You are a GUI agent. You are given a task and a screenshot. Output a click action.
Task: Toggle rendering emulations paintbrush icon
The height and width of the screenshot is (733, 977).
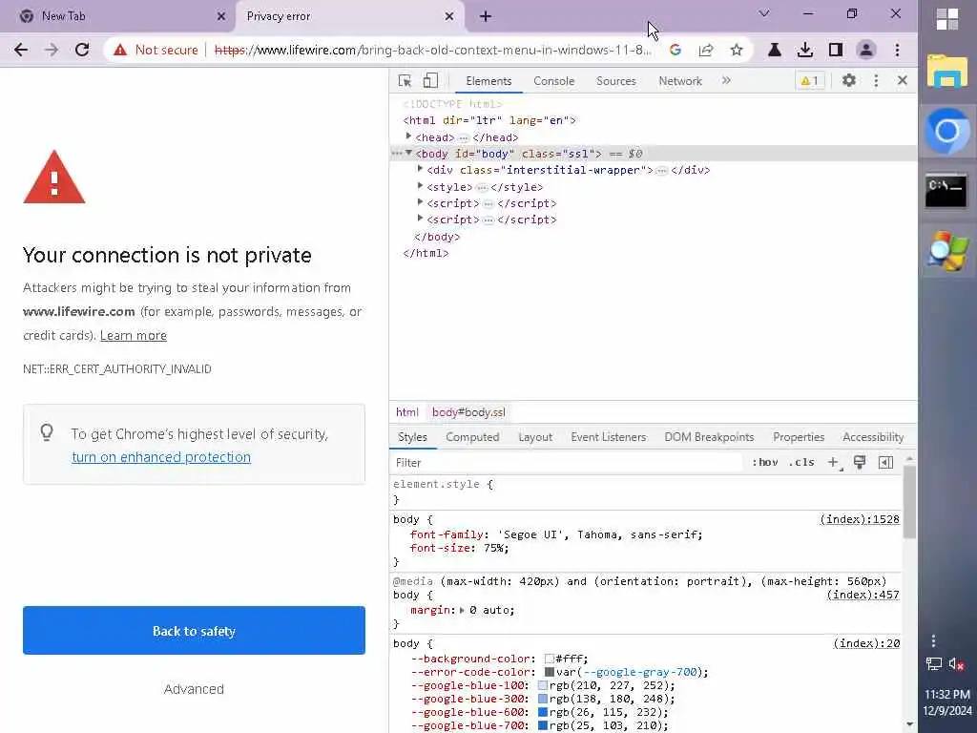click(x=860, y=462)
